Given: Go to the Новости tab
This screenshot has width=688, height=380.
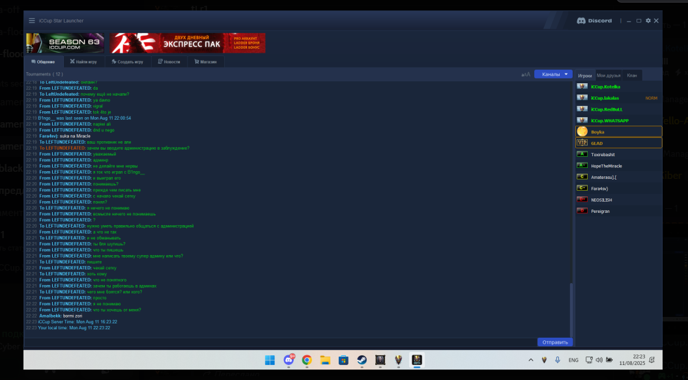Looking at the screenshot, I should [x=169, y=62].
